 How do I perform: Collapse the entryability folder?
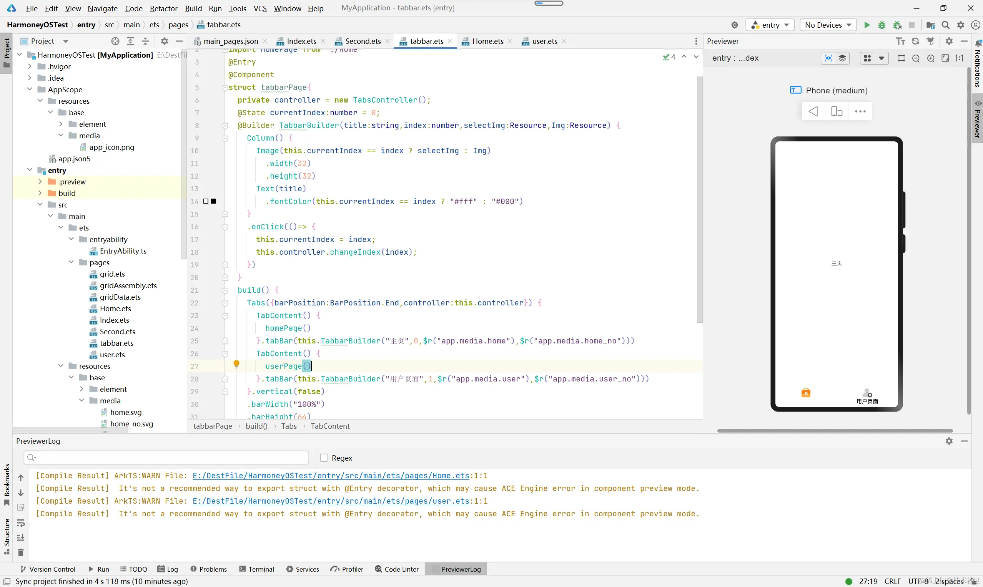(71, 239)
